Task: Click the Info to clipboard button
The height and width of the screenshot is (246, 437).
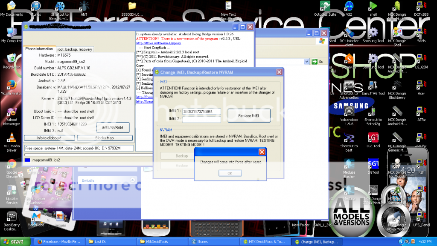Action: 49,138
